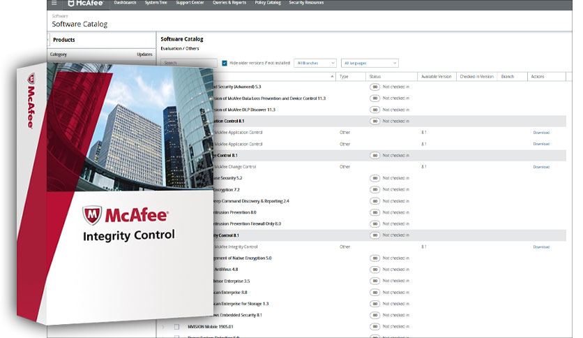The width and height of the screenshot is (583, 338).
Task: Click status badge for Command Discovery & Reporting 2.4
Action: click(374, 201)
